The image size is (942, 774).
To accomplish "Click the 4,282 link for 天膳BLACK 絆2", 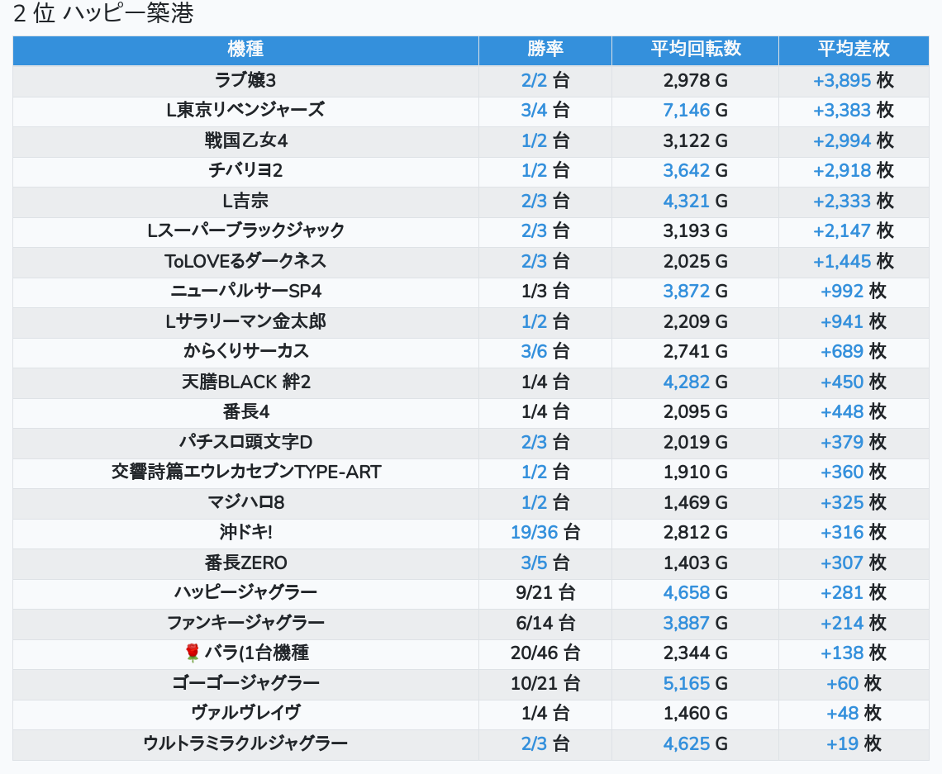I will tap(686, 382).
